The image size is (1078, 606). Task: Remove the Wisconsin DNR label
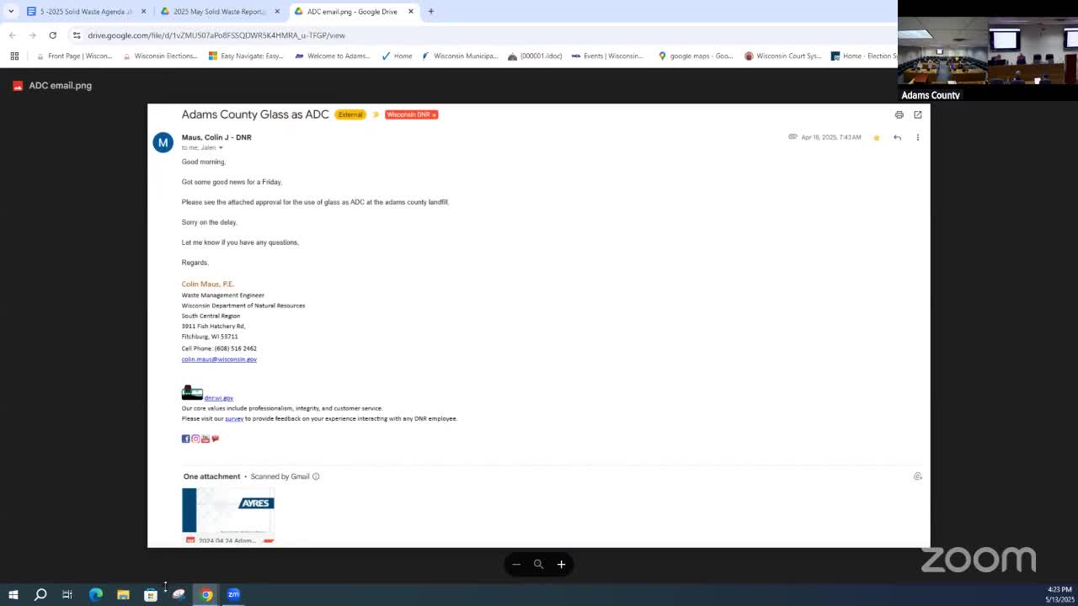point(434,114)
